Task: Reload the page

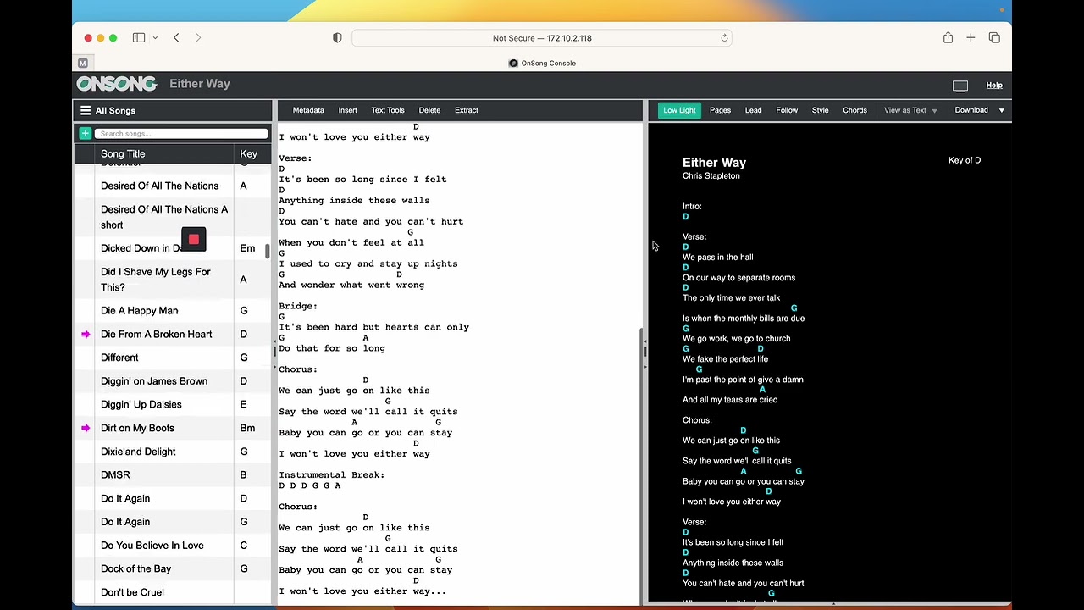Action: click(724, 38)
